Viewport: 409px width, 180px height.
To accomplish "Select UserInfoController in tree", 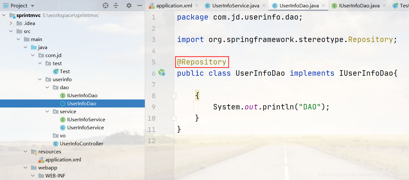I will click(x=81, y=144).
